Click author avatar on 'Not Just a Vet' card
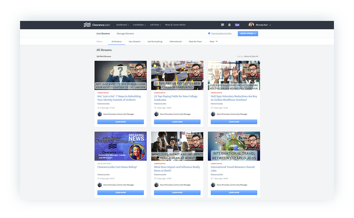The image size is (354, 218). (x=100, y=114)
